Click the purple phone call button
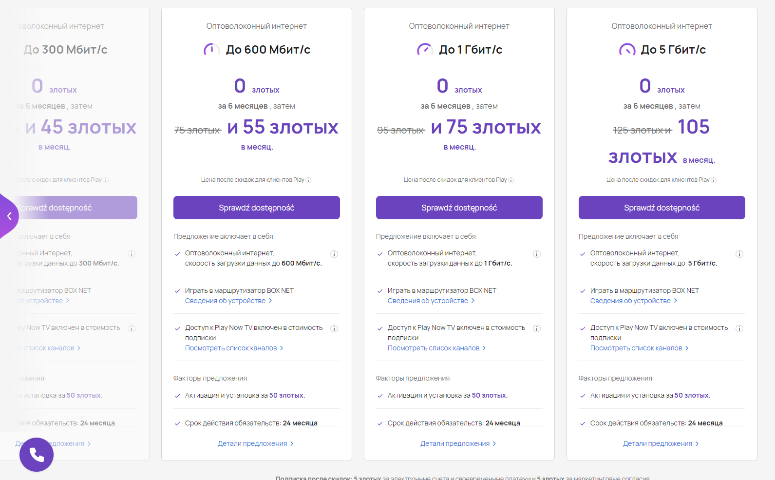The height and width of the screenshot is (480, 775). [37, 454]
